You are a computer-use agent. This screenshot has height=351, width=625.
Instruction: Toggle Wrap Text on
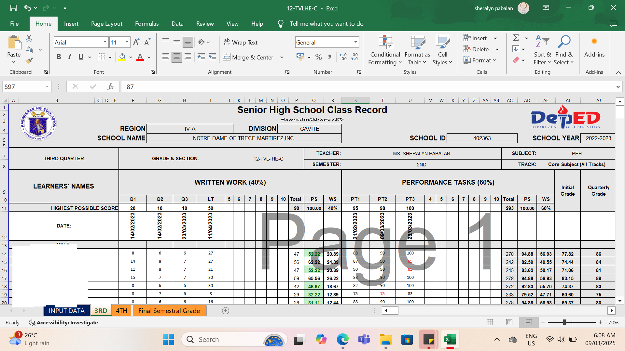click(241, 42)
